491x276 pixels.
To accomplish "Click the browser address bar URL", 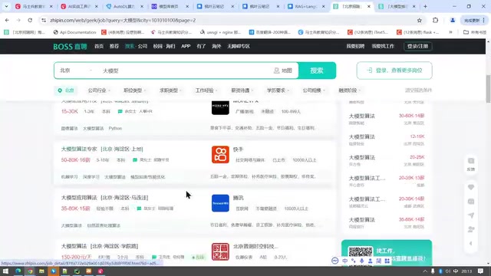I will pos(123,21).
